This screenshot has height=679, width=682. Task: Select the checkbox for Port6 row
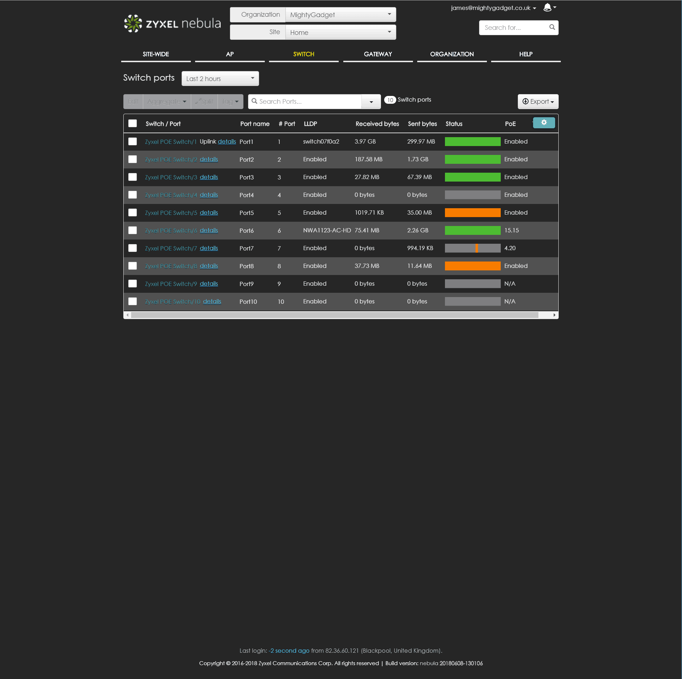pyautogui.click(x=133, y=230)
